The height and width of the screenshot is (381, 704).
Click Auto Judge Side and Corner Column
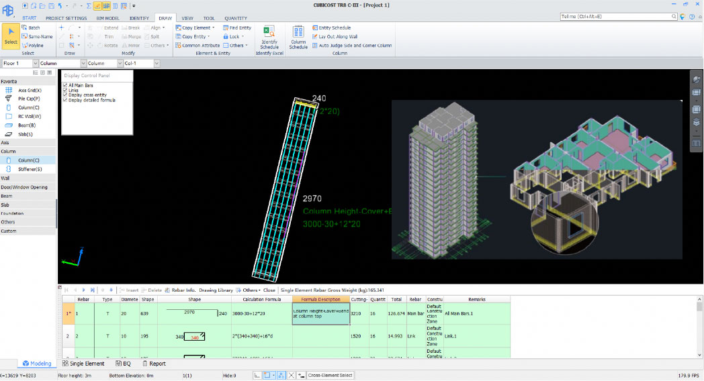351,46
